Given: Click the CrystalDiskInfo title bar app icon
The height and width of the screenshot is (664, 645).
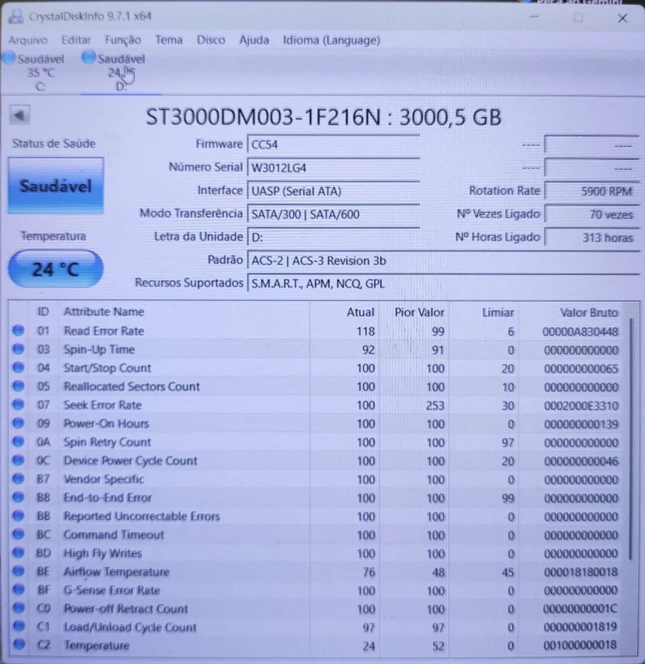Looking at the screenshot, I should click(16, 16).
